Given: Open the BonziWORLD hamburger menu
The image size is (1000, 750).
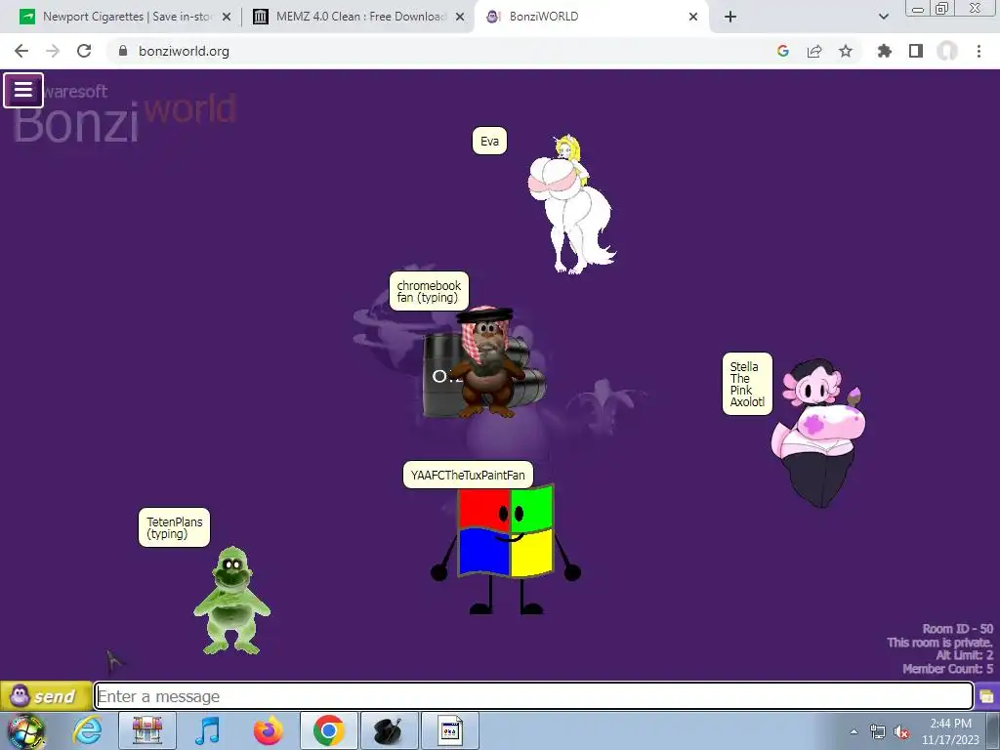Looking at the screenshot, I should tap(23, 90).
